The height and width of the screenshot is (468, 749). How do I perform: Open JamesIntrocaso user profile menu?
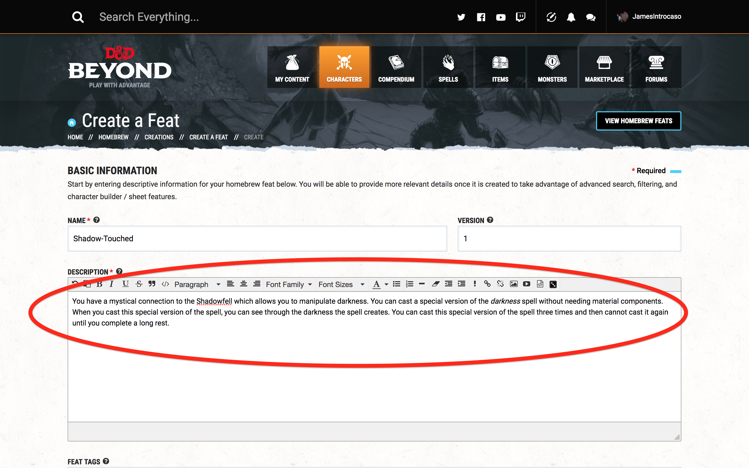(x=649, y=17)
